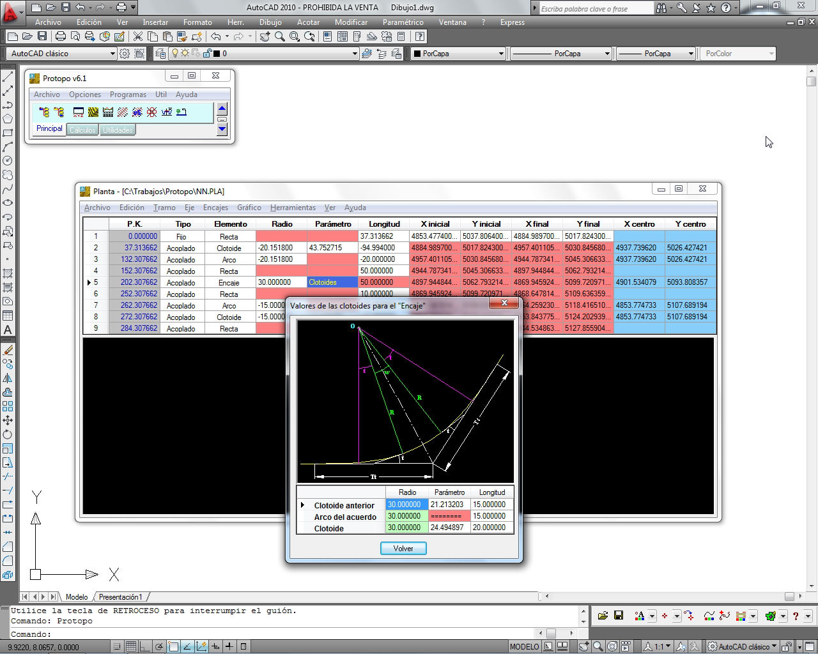Click the Volver button

pyautogui.click(x=403, y=548)
